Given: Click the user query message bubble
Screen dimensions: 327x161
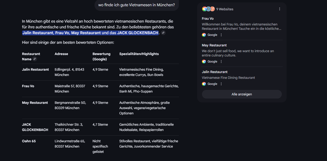Looking at the screenshot, I should pyautogui.click(x=136, y=5).
